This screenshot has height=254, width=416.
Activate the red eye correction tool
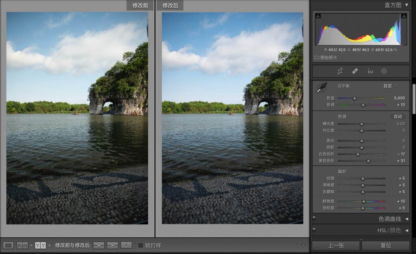click(x=370, y=71)
